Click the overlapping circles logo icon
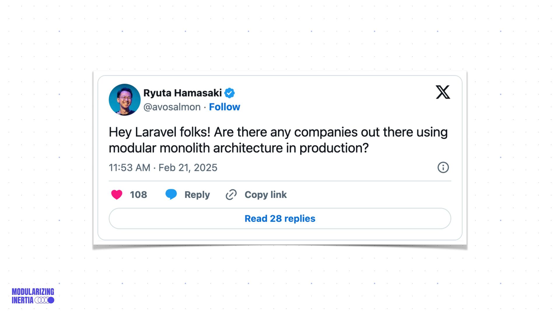Screen dimensions: 560x315 (x=44, y=300)
